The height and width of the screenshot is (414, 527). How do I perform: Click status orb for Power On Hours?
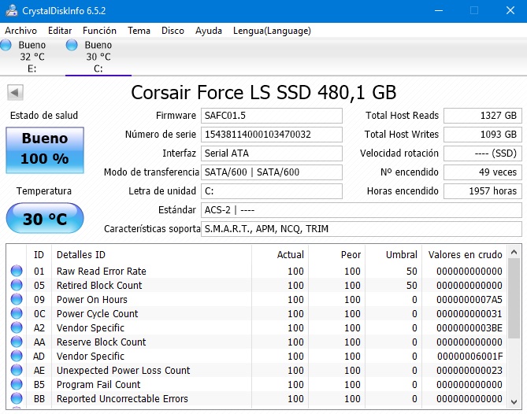click(17, 300)
